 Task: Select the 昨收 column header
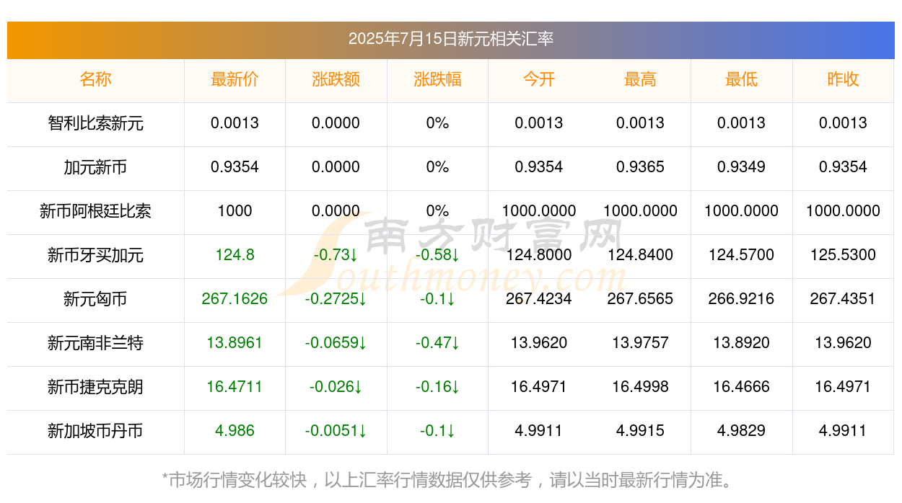coord(843,79)
